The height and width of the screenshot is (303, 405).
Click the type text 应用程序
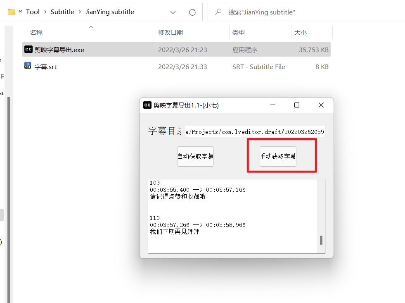click(244, 50)
